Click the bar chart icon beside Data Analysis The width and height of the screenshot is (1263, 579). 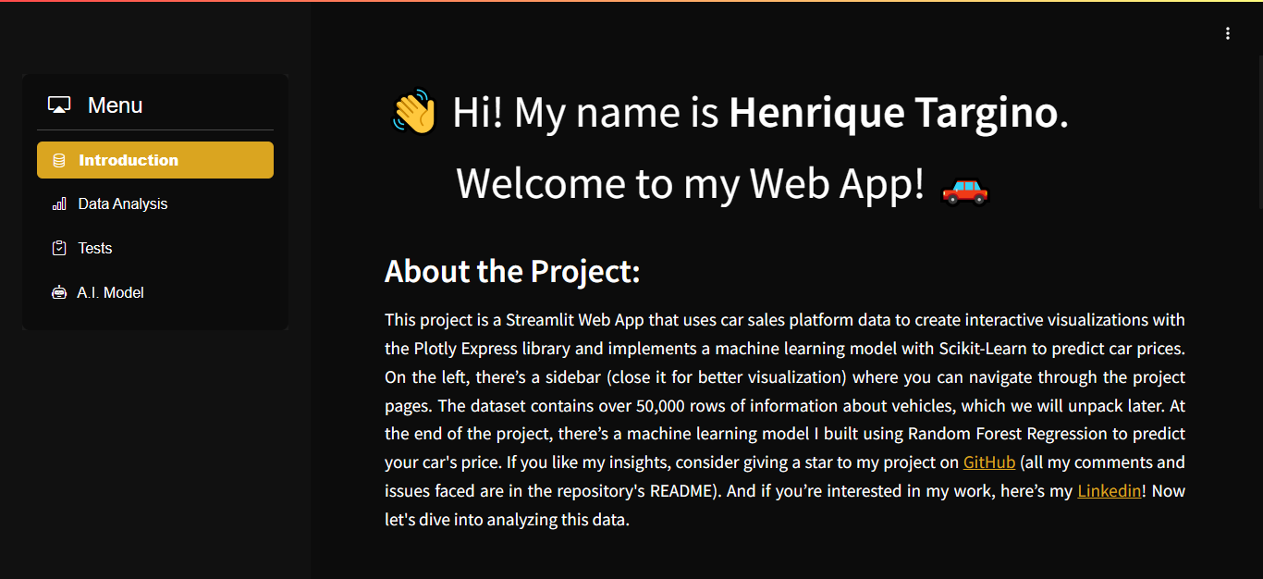(x=59, y=204)
